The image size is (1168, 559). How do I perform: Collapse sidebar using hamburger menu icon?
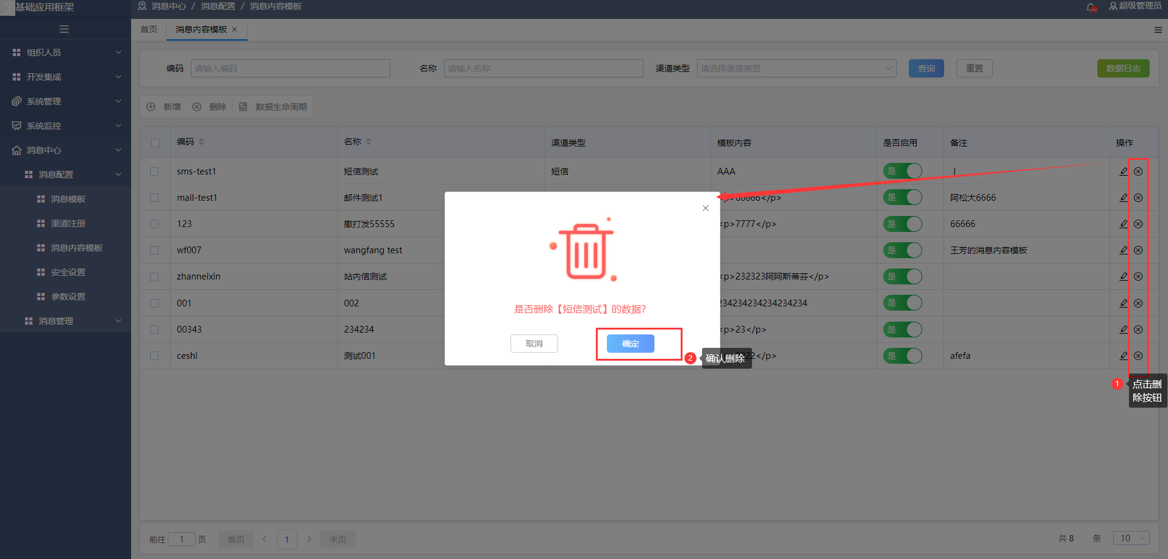pyautogui.click(x=64, y=29)
